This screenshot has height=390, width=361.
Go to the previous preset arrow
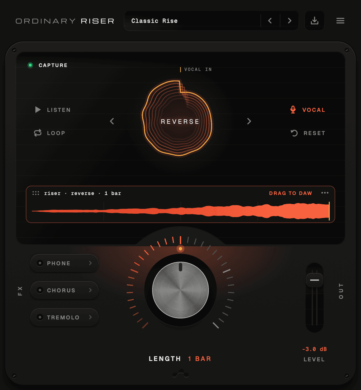(270, 21)
